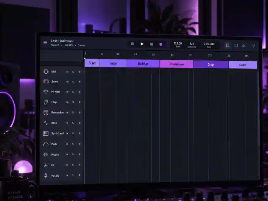The image size is (268, 201).
Task: Arm the Synth Lead record dot
Action: click(x=80, y=133)
